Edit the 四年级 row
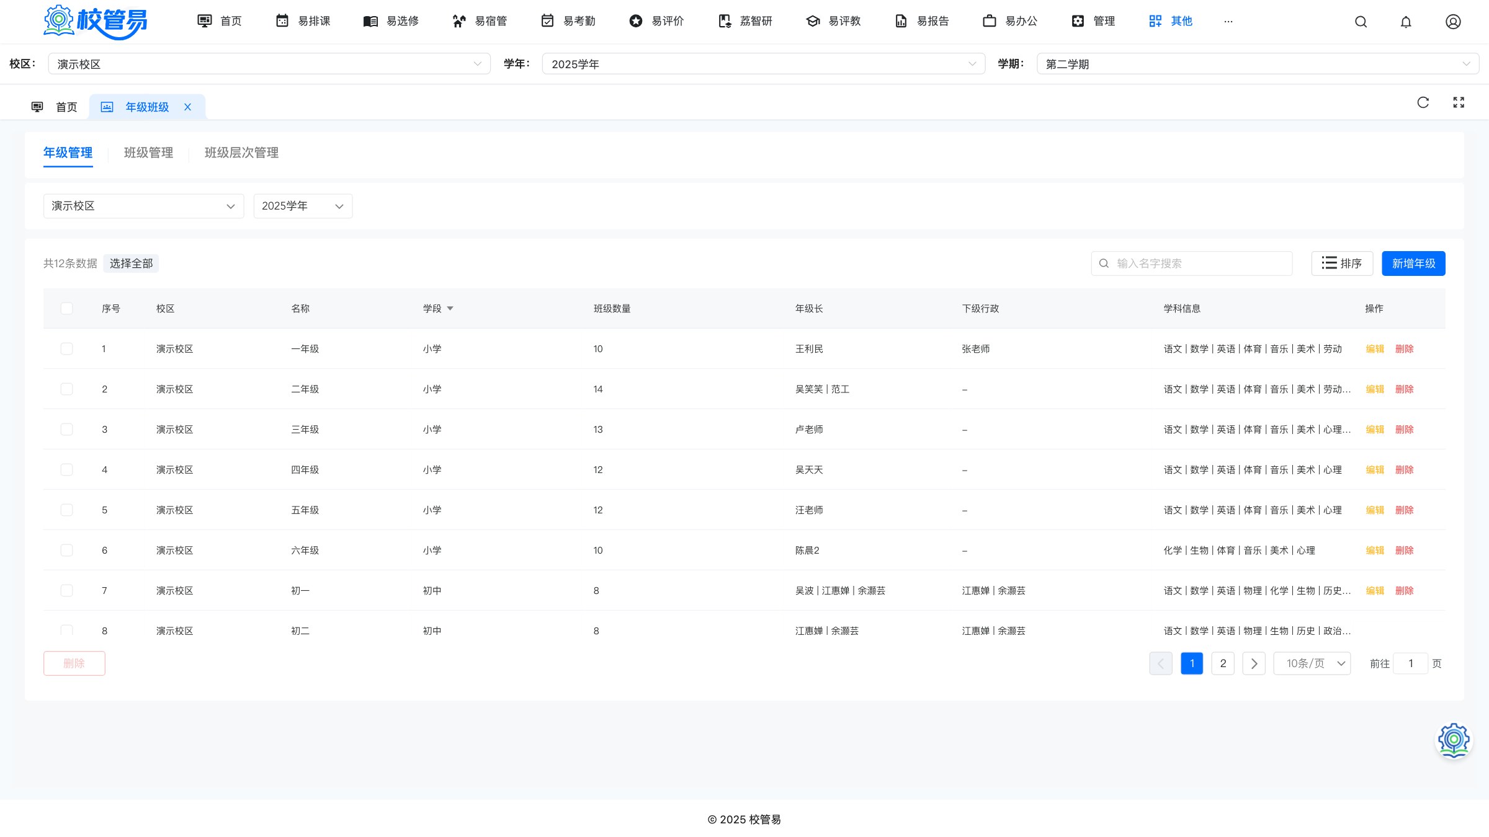 1375,470
